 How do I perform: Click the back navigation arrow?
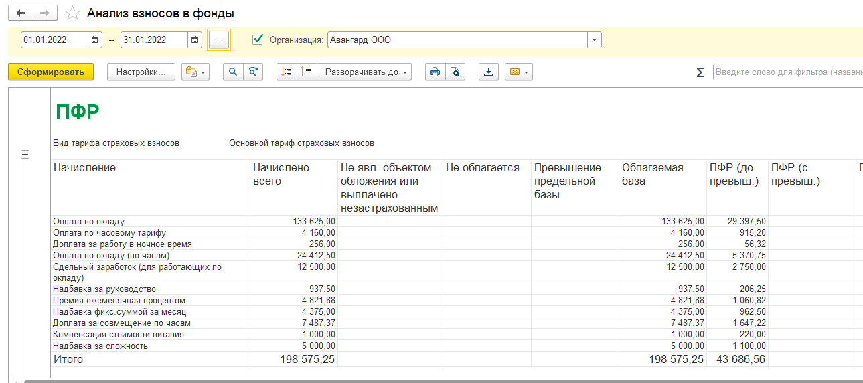(20, 13)
